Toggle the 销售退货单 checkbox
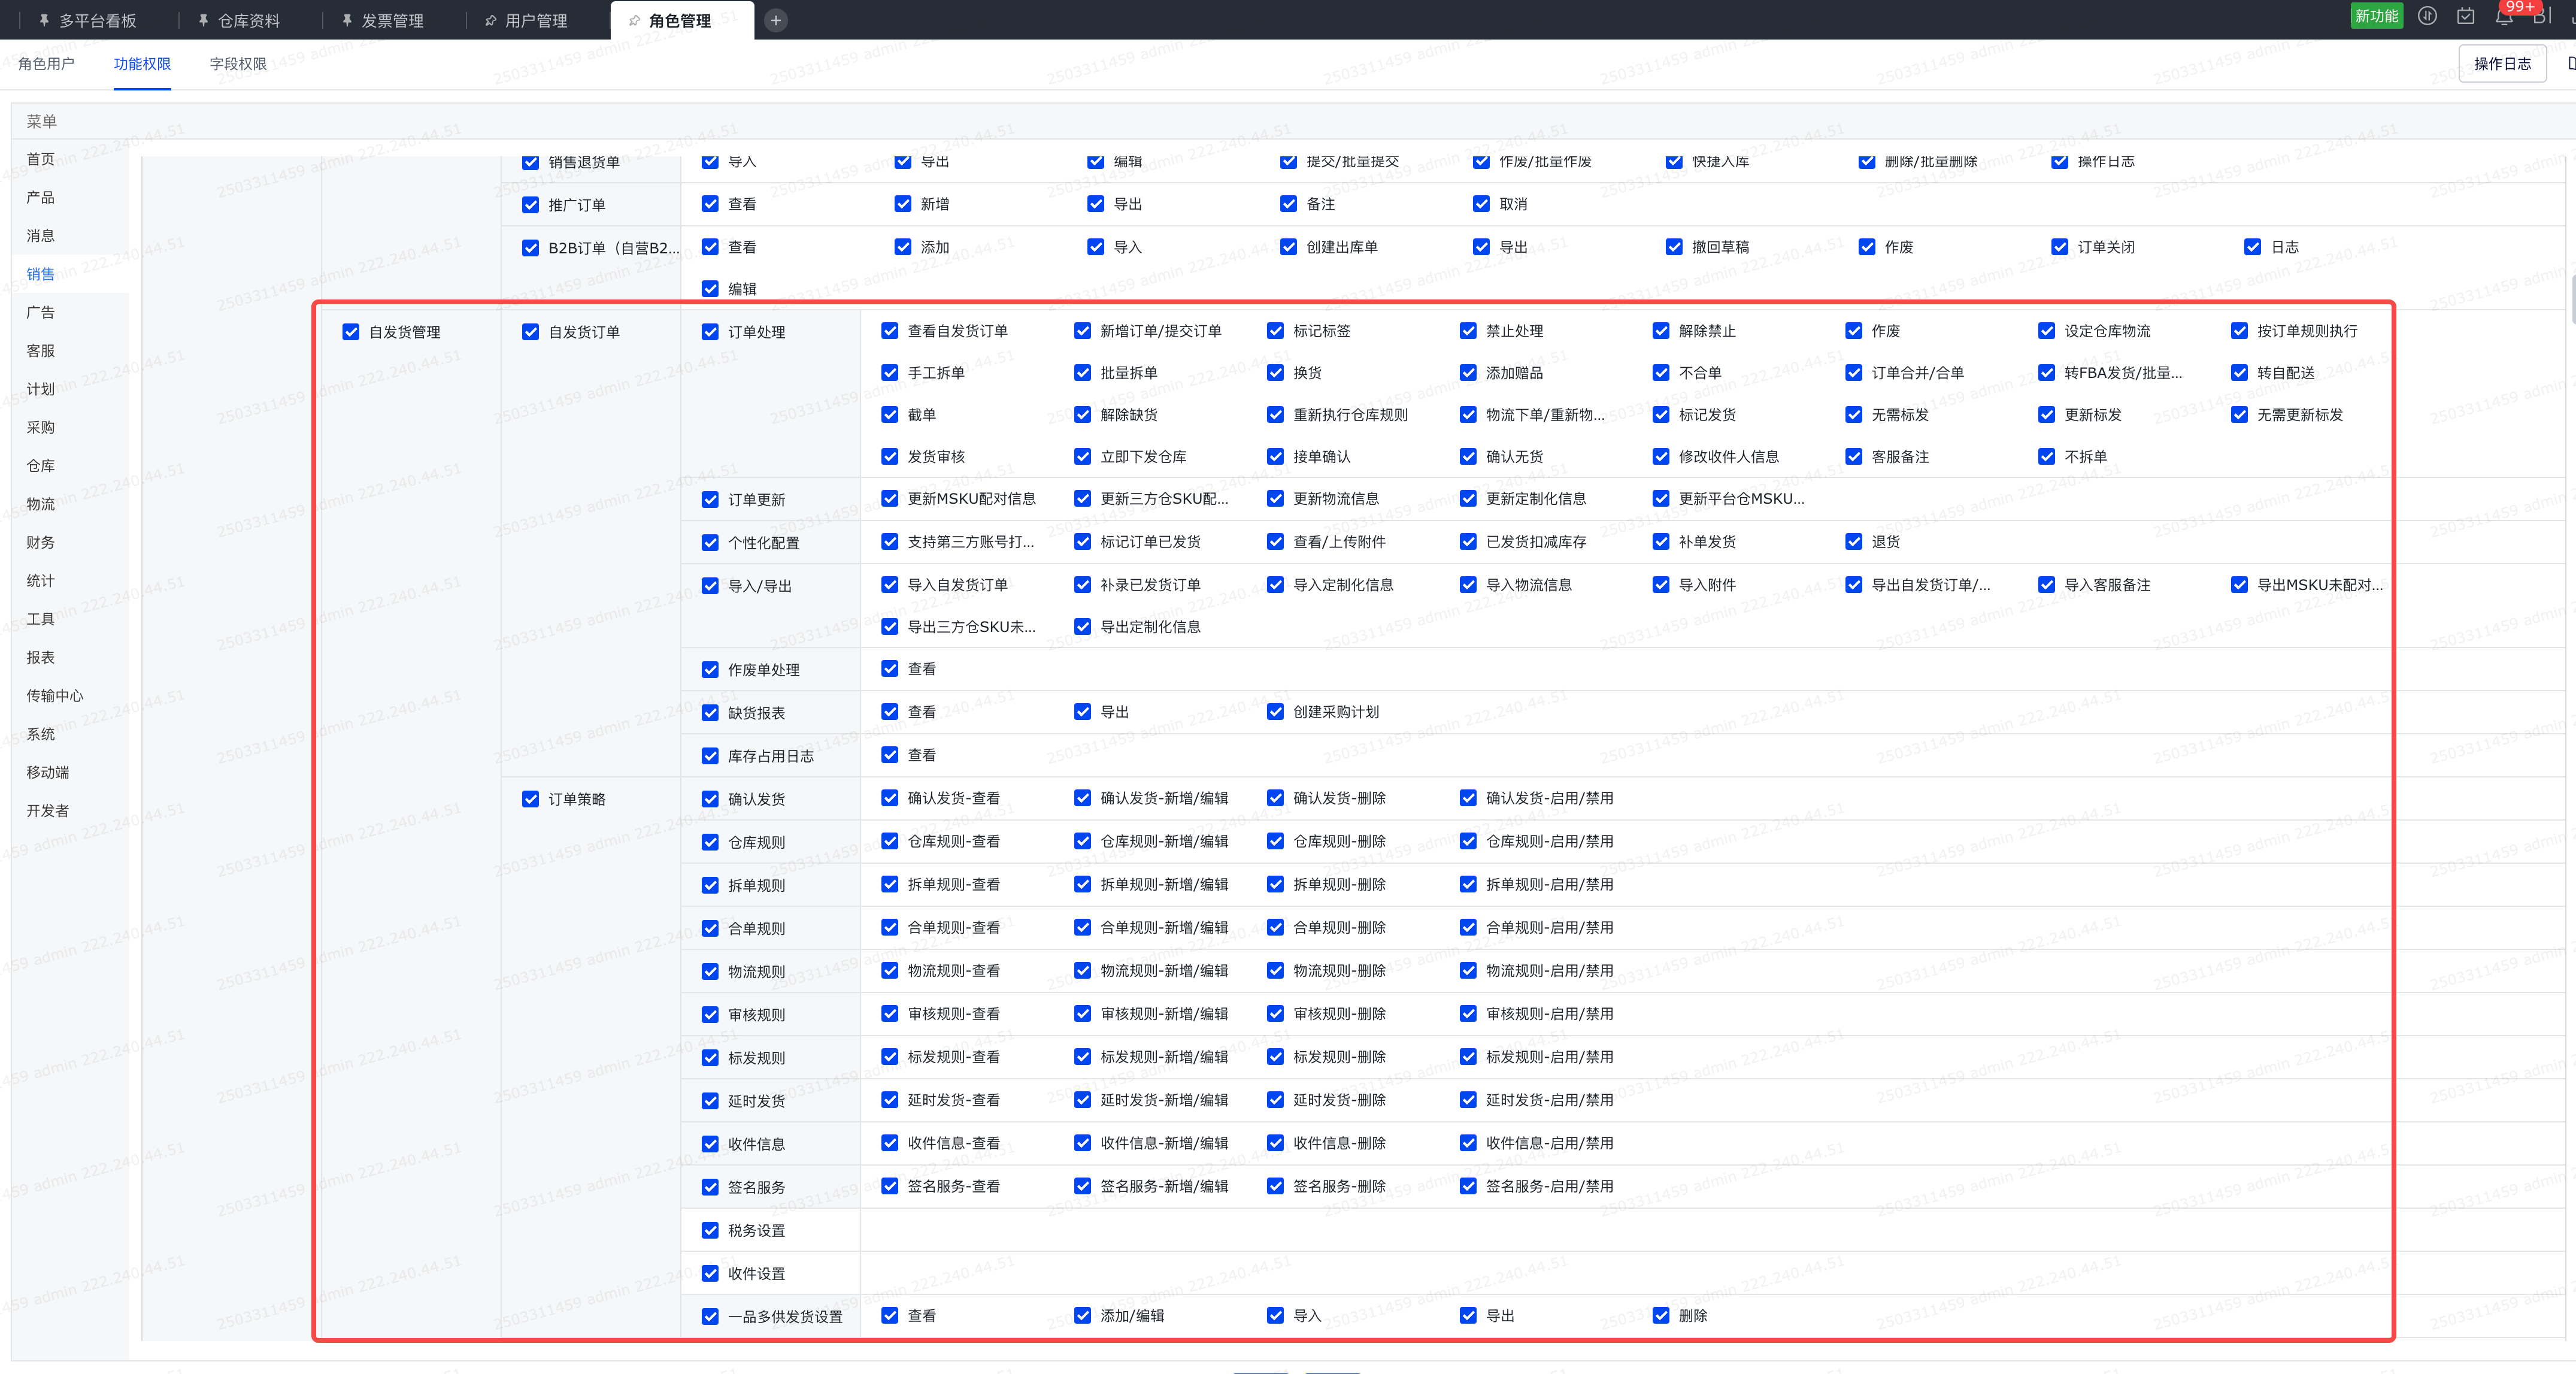 click(531, 162)
